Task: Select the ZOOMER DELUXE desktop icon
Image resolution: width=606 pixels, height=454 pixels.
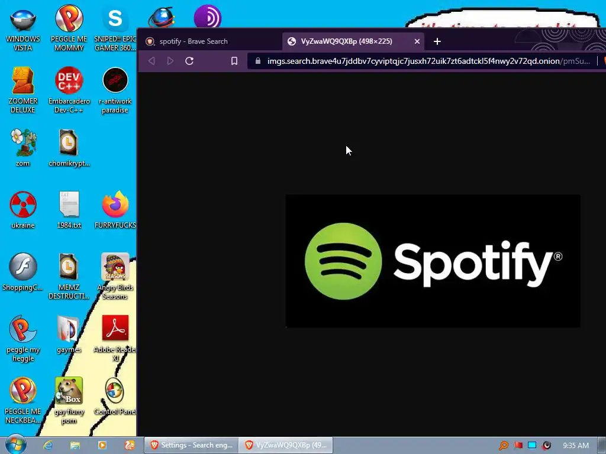Action: pos(23,90)
